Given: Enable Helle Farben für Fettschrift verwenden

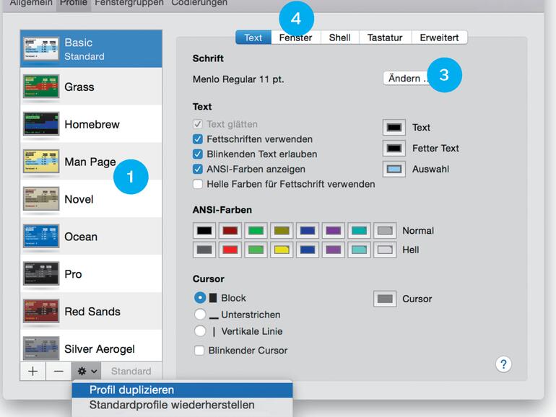Looking at the screenshot, I should click(198, 184).
